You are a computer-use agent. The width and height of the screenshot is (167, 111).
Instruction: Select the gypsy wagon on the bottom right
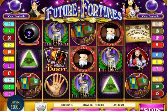(x=137, y=85)
